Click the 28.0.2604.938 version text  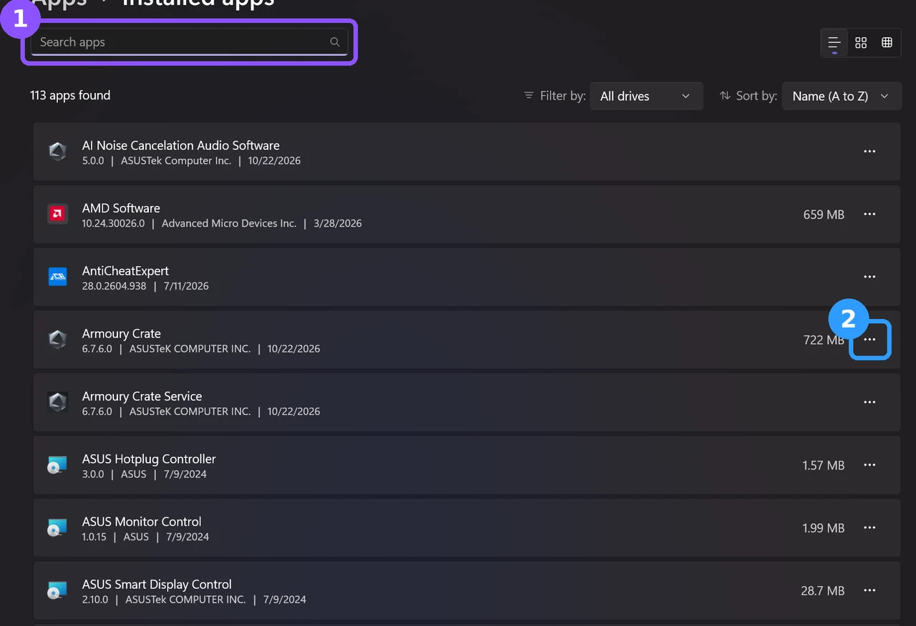click(x=114, y=286)
